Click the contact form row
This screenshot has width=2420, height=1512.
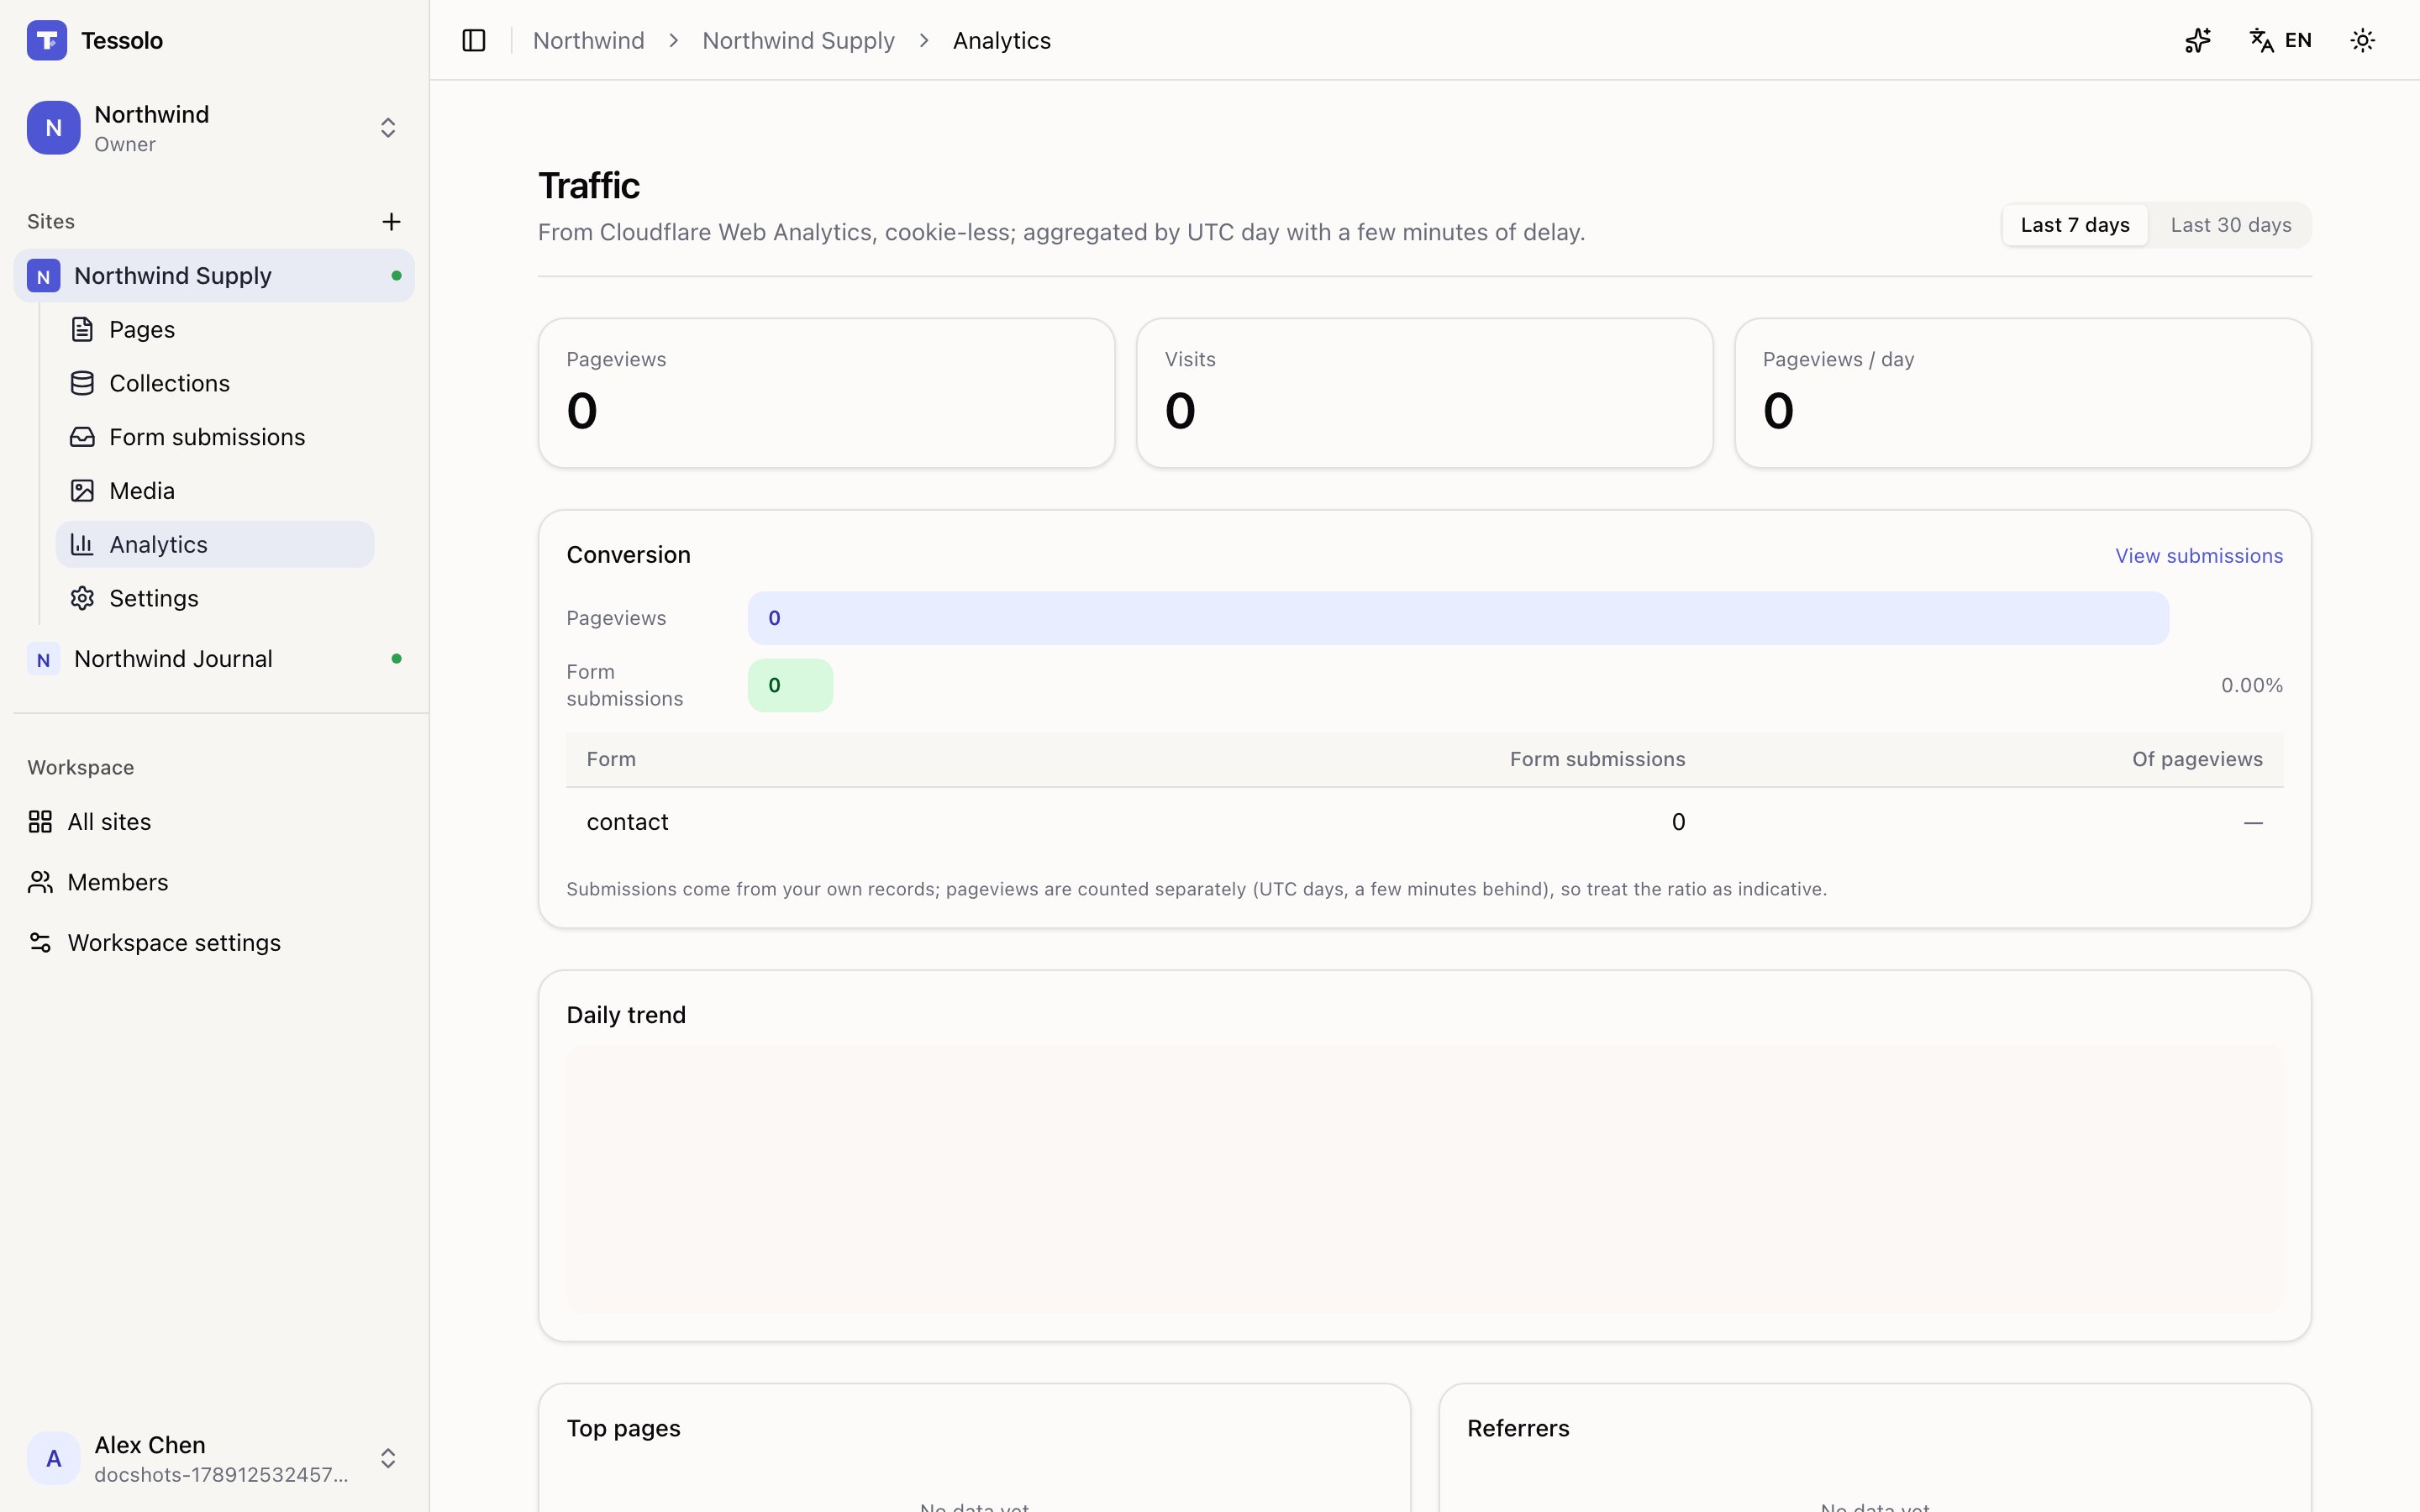(1424, 822)
